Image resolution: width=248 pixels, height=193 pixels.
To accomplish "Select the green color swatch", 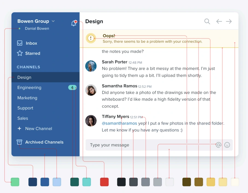I will (15, 182).
